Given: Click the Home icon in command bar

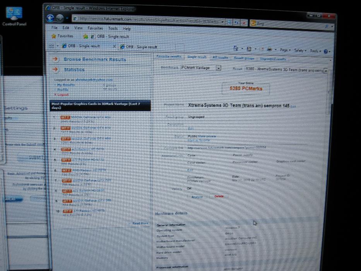Looking at the screenshot, I should 236,48.
